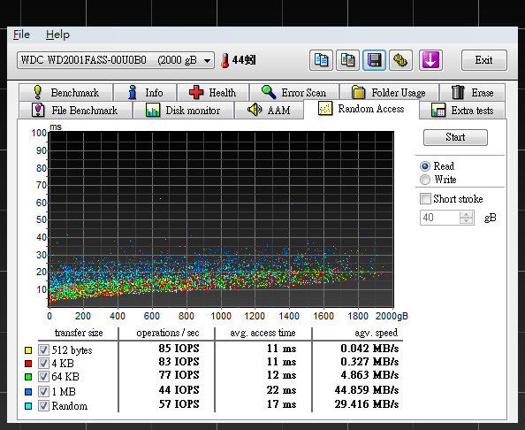Click the Folder Usage folder icon
Image resolution: width=525 pixels, height=430 pixels.
pyautogui.click(x=358, y=92)
